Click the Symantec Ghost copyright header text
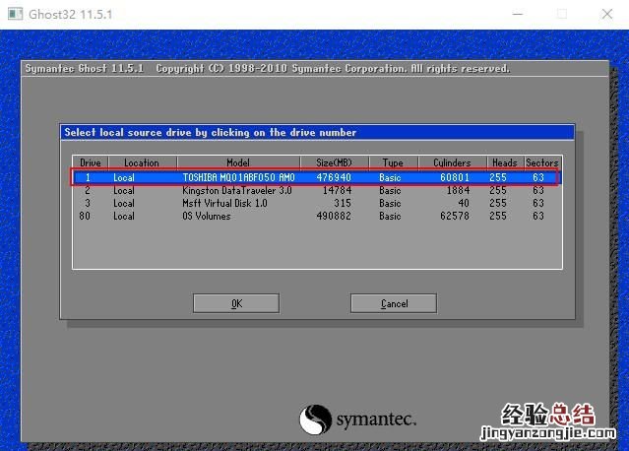Image resolution: width=629 pixels, height=451 pixels. point(266,69)
